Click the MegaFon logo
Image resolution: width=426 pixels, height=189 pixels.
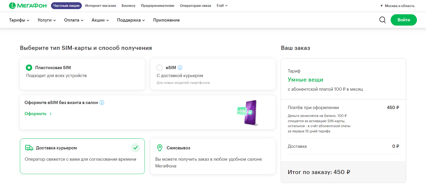28,5
